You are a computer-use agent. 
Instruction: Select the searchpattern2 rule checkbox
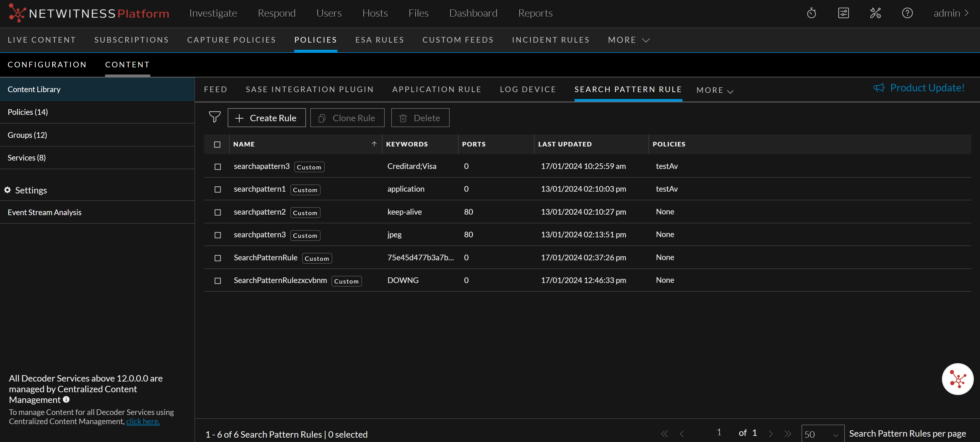pyautogui.click(x=218, y=212)
